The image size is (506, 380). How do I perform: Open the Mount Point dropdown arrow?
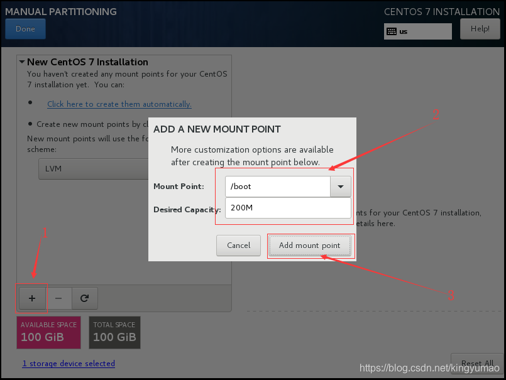click(341, 187)
